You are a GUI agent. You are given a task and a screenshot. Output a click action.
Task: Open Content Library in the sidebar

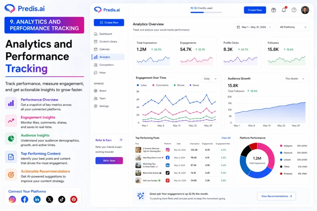click(x=109, y=42)
